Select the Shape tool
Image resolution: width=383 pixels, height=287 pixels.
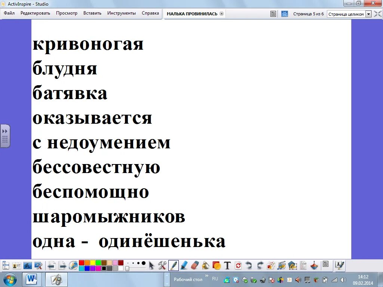click(x=217, y=265)
